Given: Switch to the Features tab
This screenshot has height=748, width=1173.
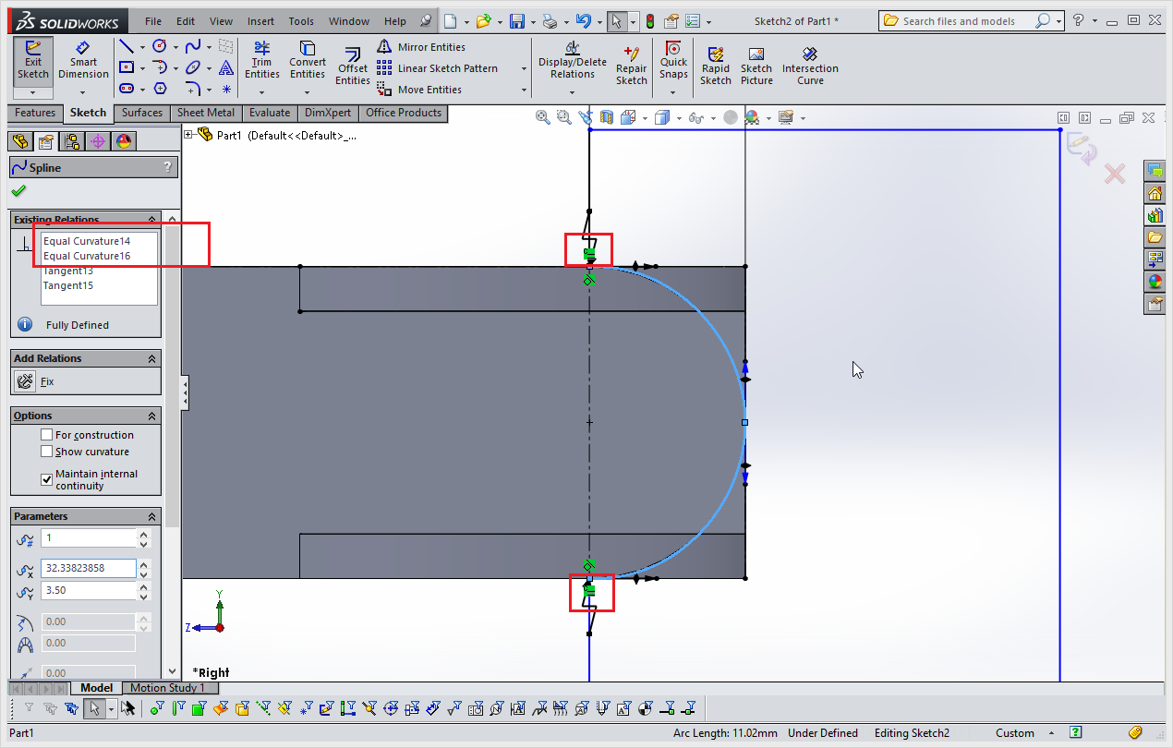Looking at the screenshot, I should tap(35, 113).
